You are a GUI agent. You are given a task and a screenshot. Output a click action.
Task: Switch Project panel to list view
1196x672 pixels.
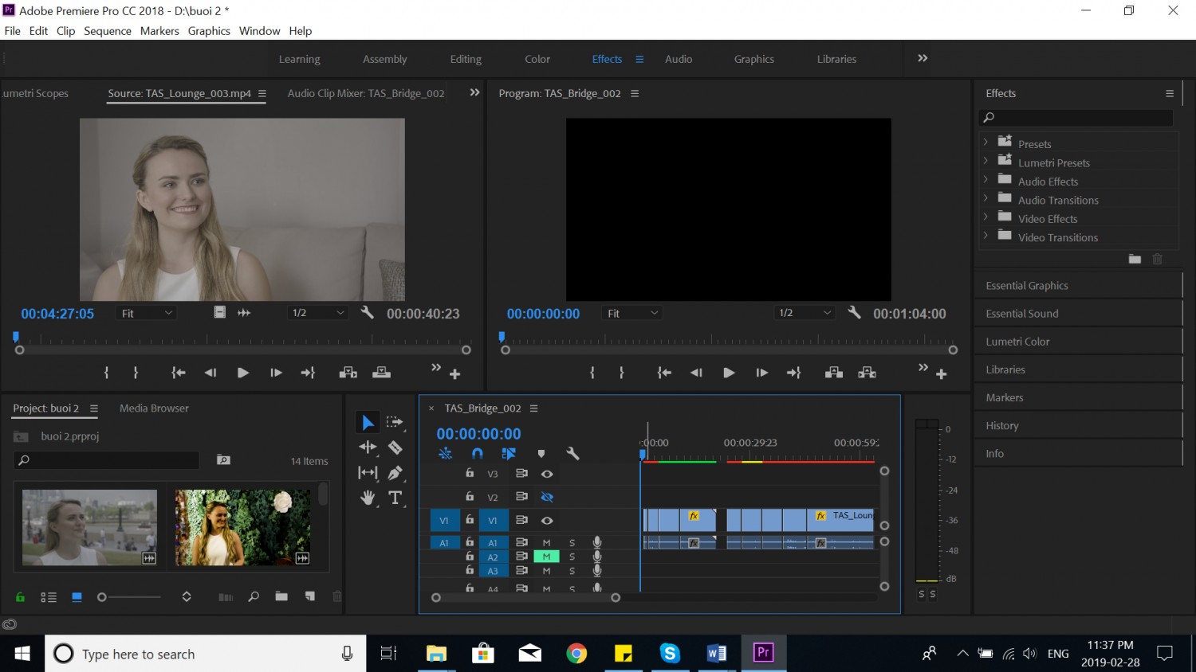tap(49, 597)
